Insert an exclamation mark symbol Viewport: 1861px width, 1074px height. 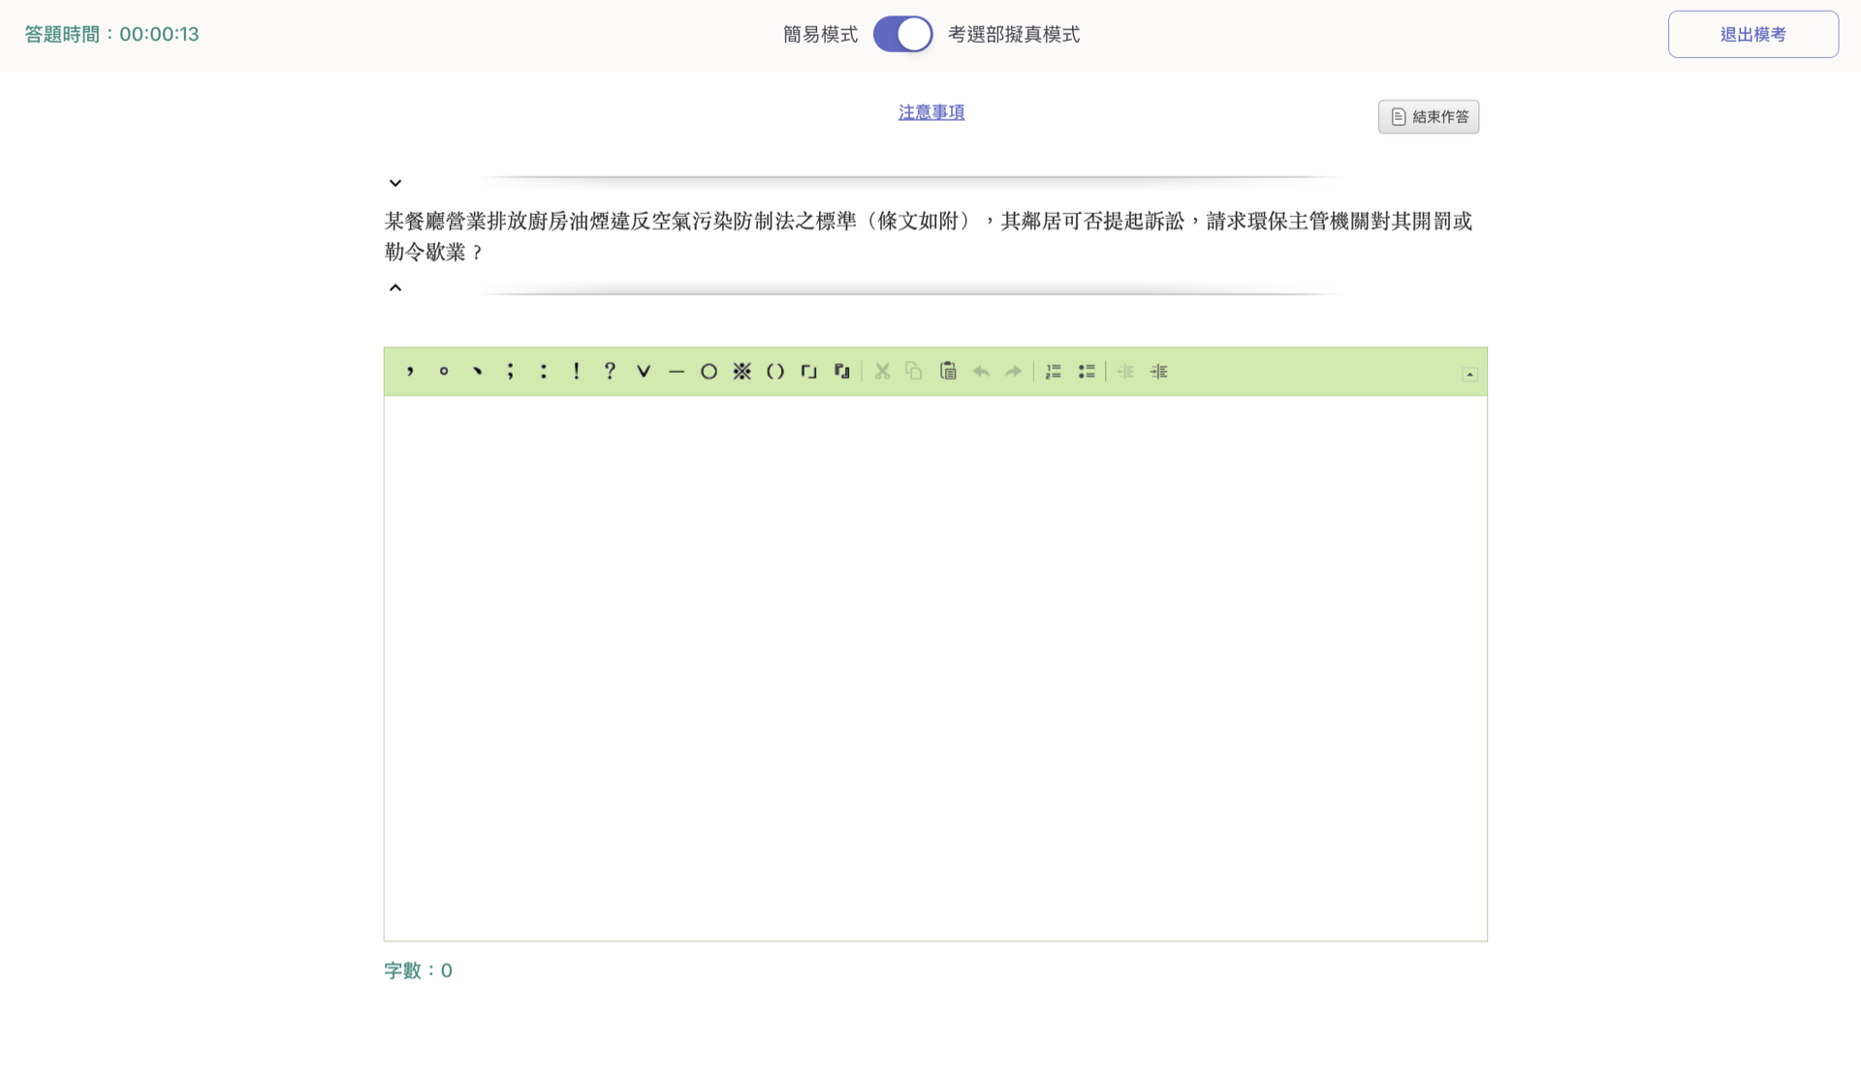point(577,371)
